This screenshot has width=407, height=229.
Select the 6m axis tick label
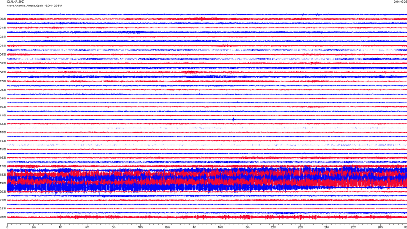[x=87, y=227]
